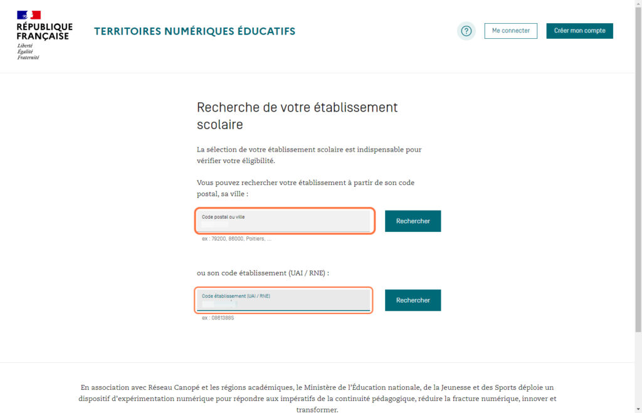Click the paragraph about La sélection de votre établissement
The width and height of the screenshot is (642, 413).
click(309, 155)
